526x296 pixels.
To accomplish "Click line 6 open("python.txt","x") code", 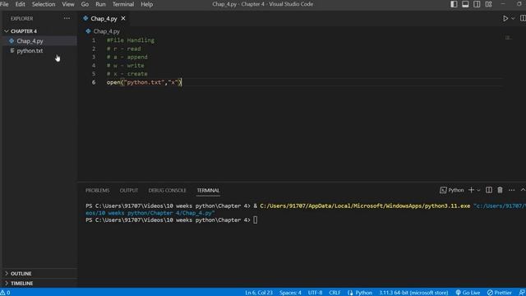I will [x=145, y=82].
